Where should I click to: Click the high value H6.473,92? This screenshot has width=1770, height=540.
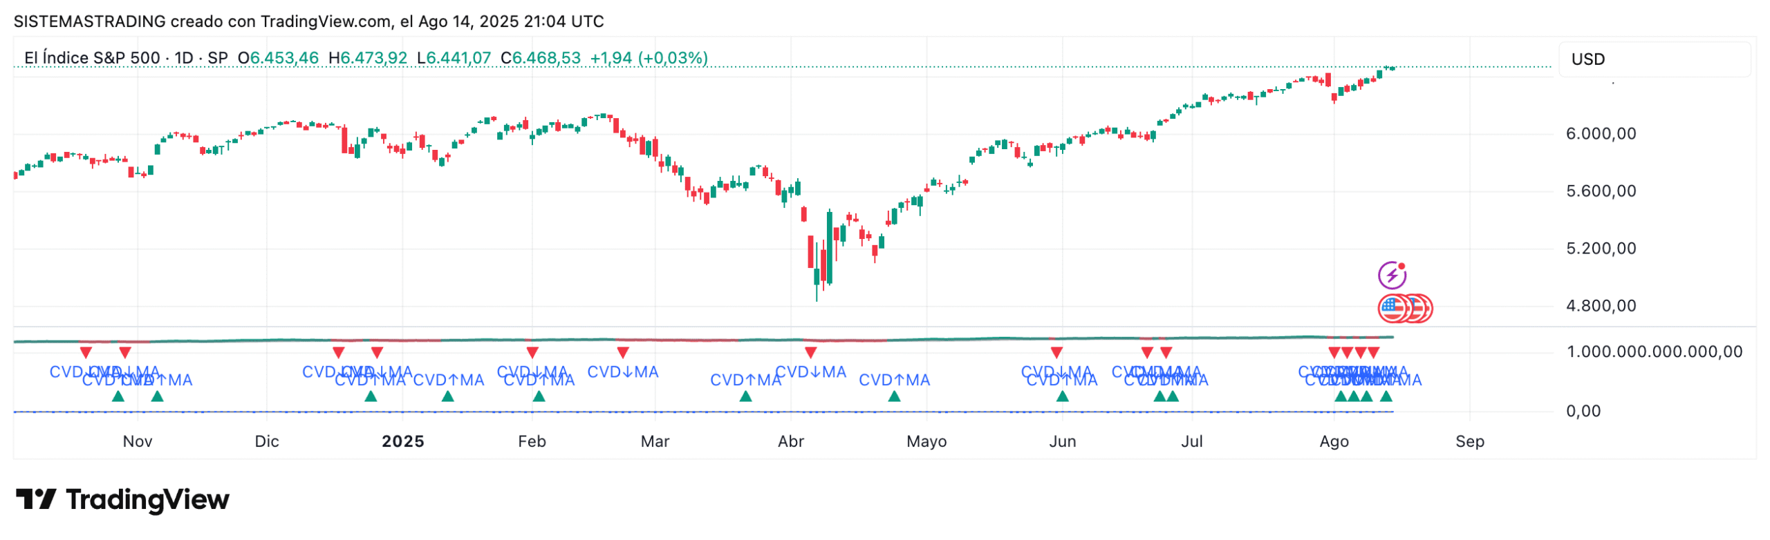click(x=367, y=58)
